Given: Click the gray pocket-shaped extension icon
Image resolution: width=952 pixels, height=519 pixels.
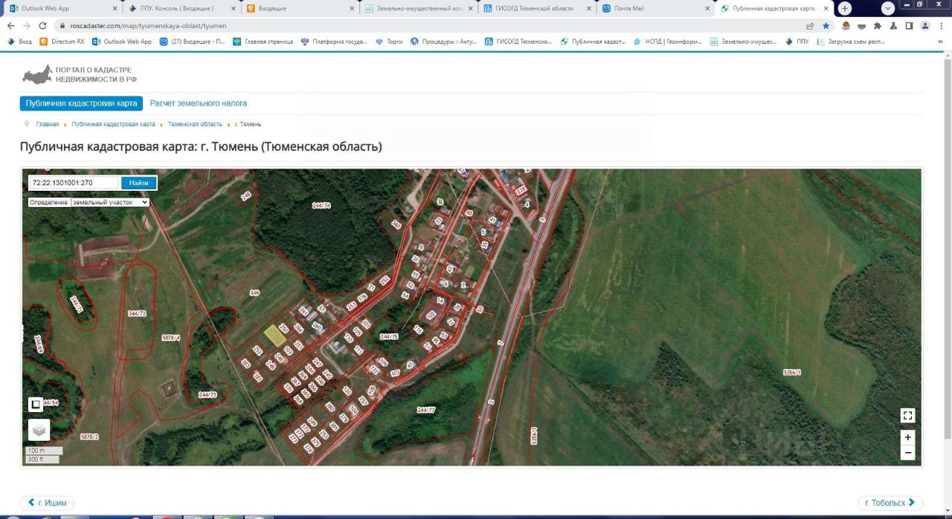Looking at the screenshot, I should click(x=862, y=25).
